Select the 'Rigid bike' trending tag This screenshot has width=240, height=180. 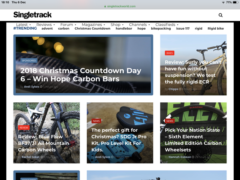click(x=216, y=28)
